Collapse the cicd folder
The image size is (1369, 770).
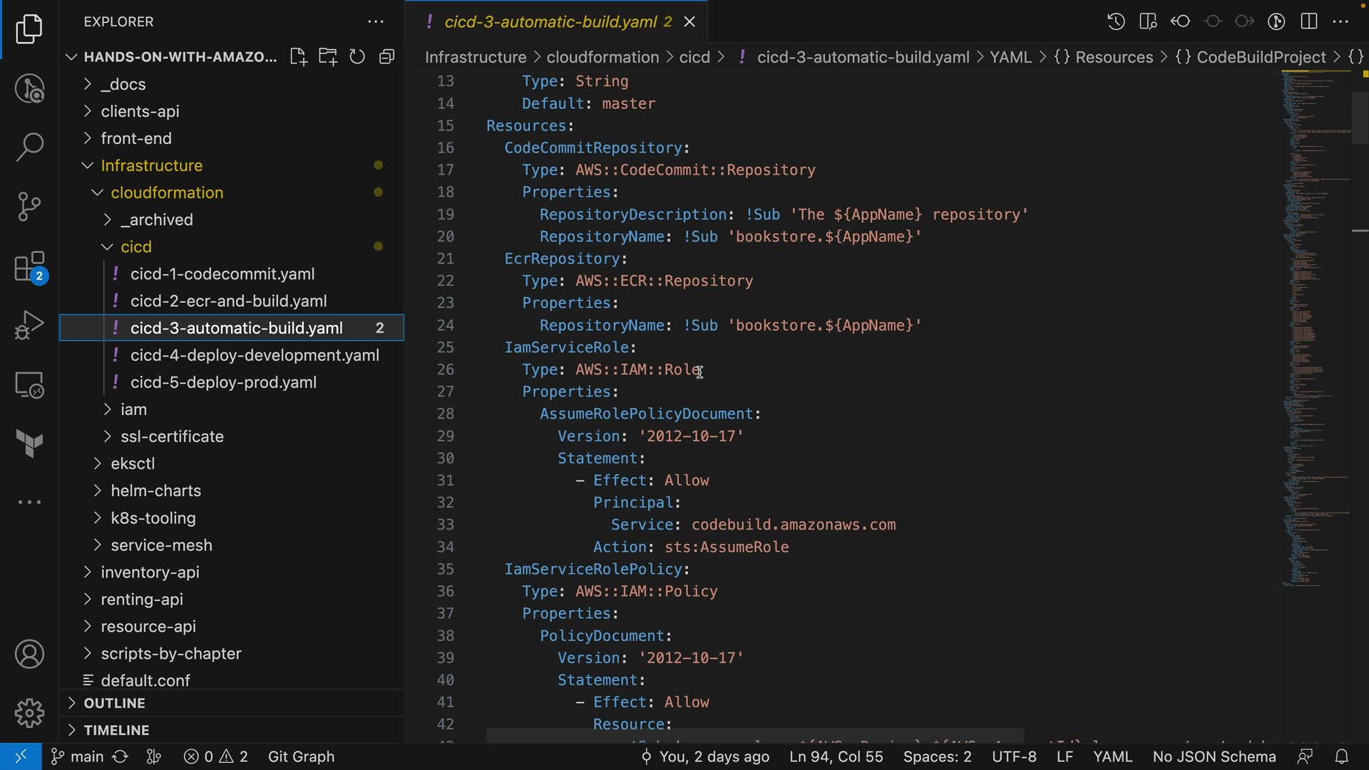tap(135, 247)
